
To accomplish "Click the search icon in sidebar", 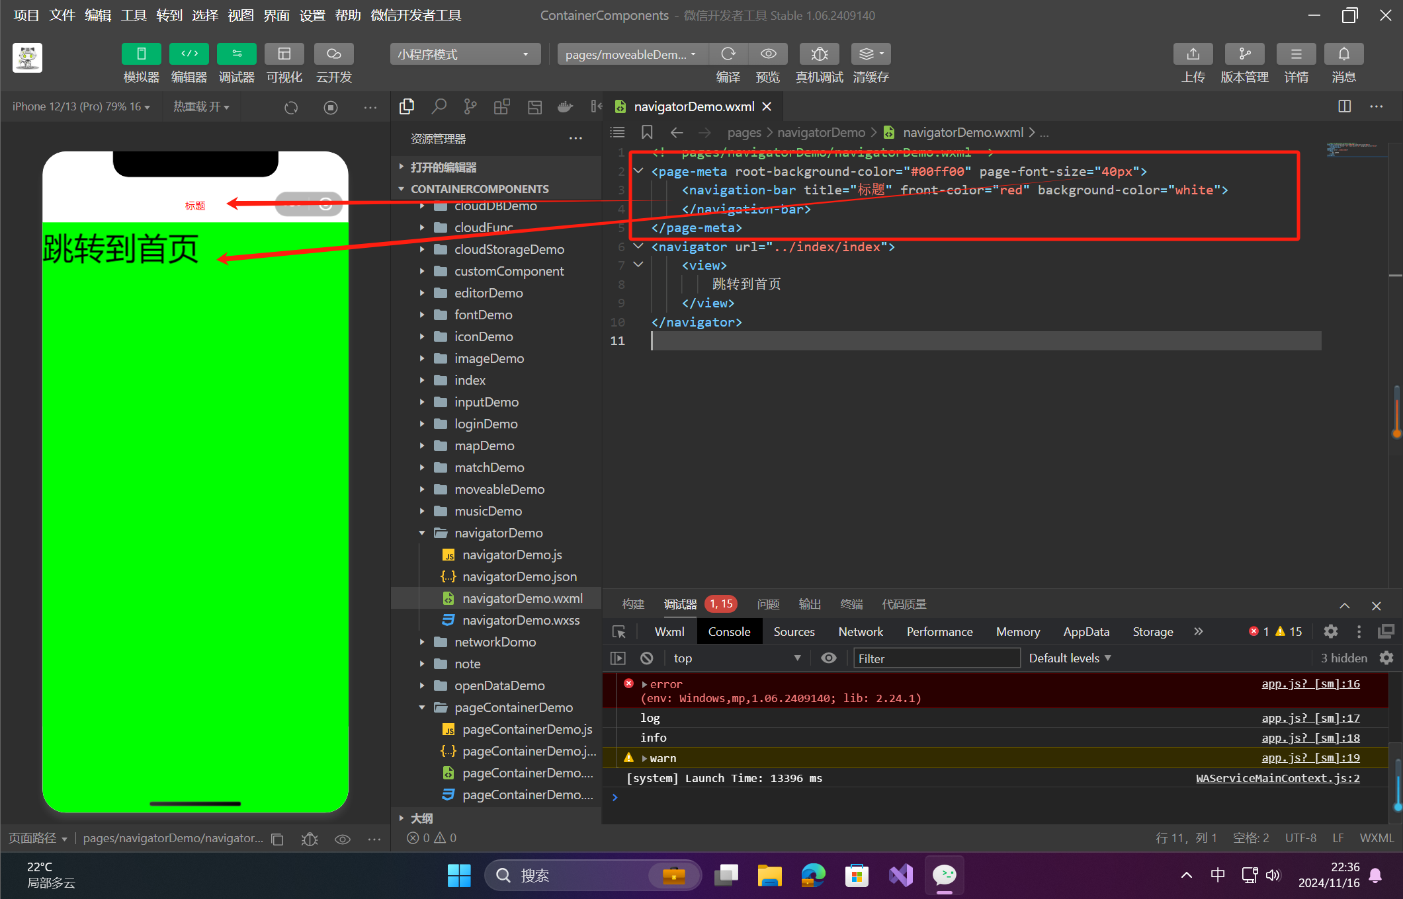I will coord(439,106).
